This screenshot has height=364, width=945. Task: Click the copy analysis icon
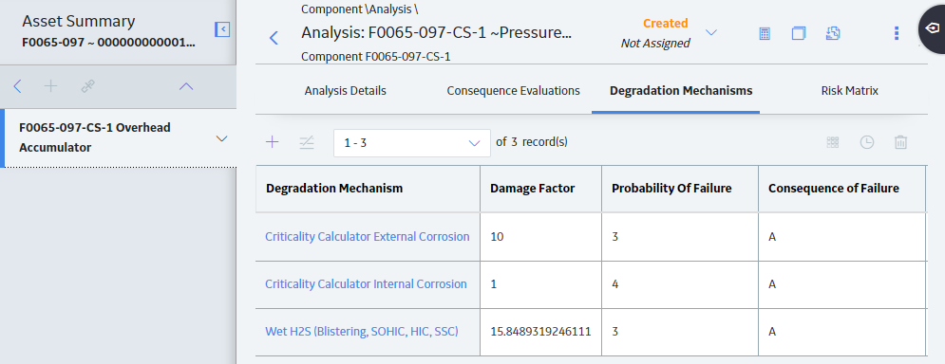click(x=799, y=33)
